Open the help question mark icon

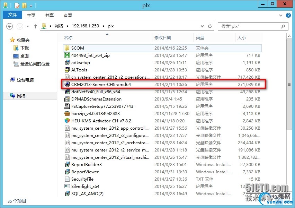click(x=288, y=15)
